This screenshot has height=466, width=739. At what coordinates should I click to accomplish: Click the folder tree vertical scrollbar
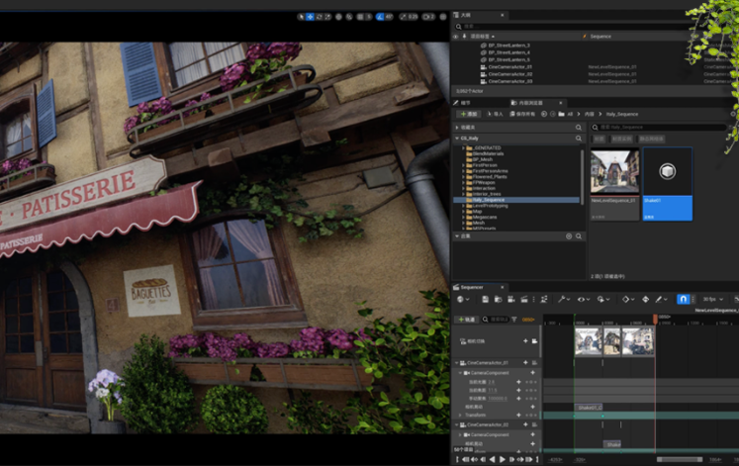(x=583, y=177)
